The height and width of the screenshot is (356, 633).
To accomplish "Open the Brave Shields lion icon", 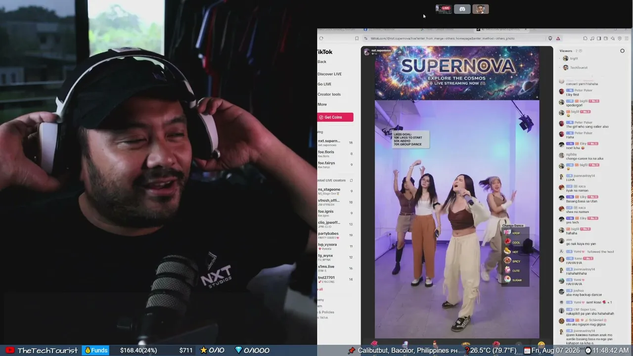I will [550, 39].
